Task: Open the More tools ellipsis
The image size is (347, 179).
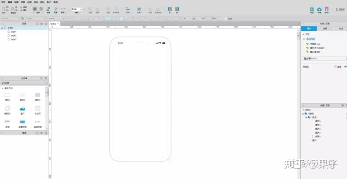Action: (x=63, y=9)
